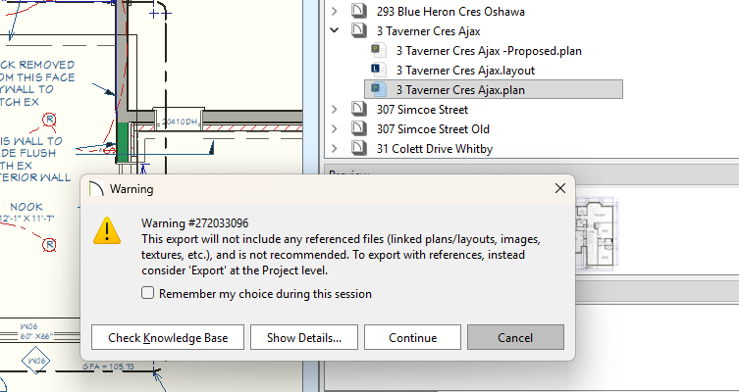Expand the 31 Colett Drive Whitby folder
The width and height of the screenshot is (739, 392).
click(336, 148)
